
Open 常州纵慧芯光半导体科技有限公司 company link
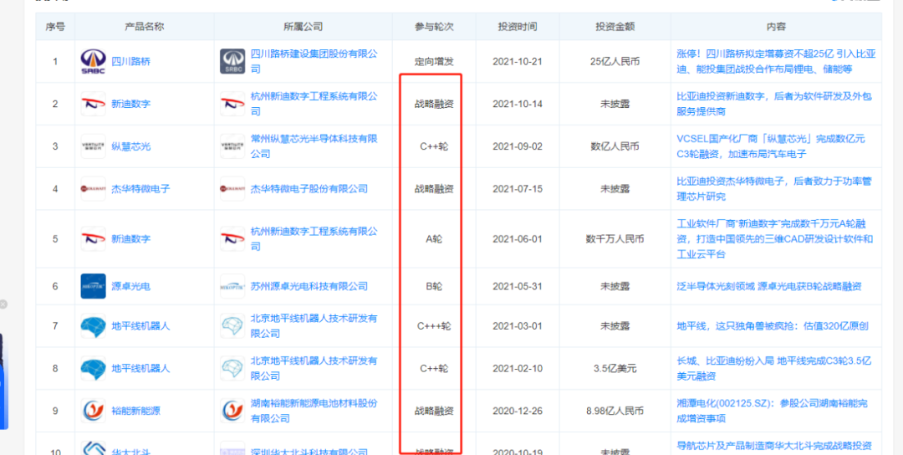[314, 146]
